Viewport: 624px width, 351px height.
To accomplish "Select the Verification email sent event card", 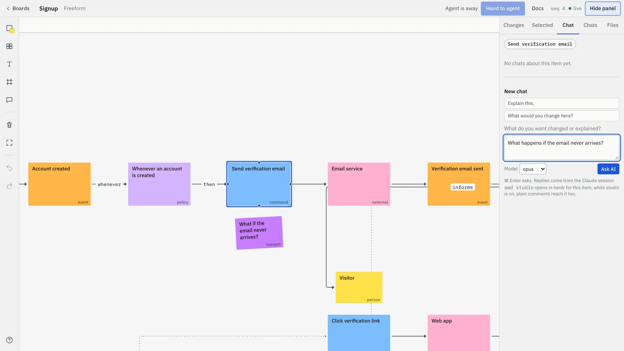I will click(x=459, y=184).
